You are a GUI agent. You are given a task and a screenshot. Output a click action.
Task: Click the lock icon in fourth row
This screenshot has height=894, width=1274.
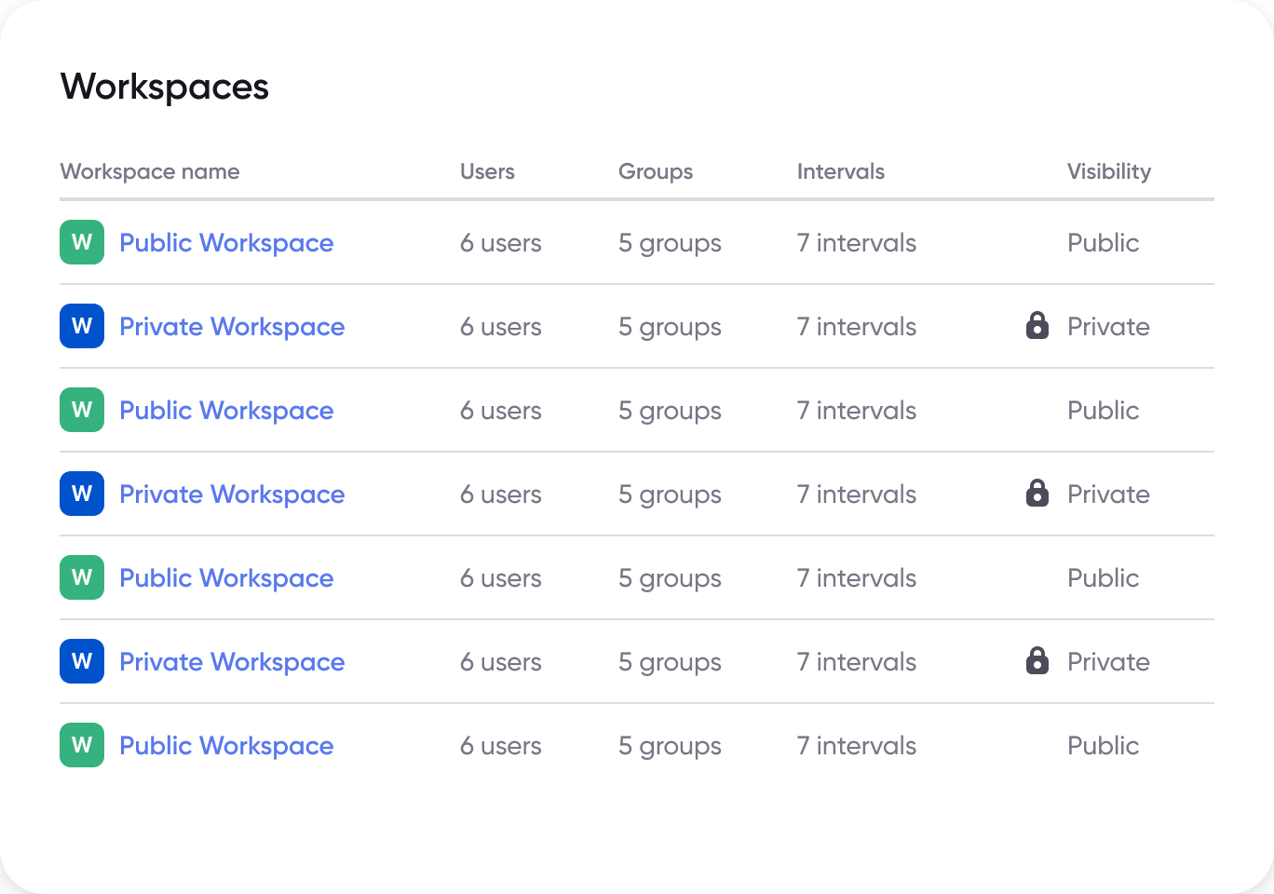click(1037, 494)
